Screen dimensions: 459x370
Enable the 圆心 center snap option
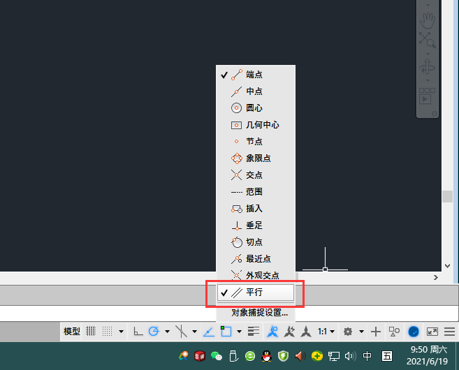coord(255,108)
